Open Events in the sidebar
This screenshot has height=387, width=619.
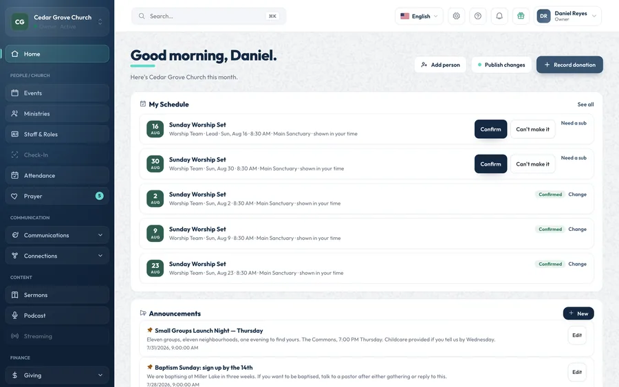coord(57,93)
